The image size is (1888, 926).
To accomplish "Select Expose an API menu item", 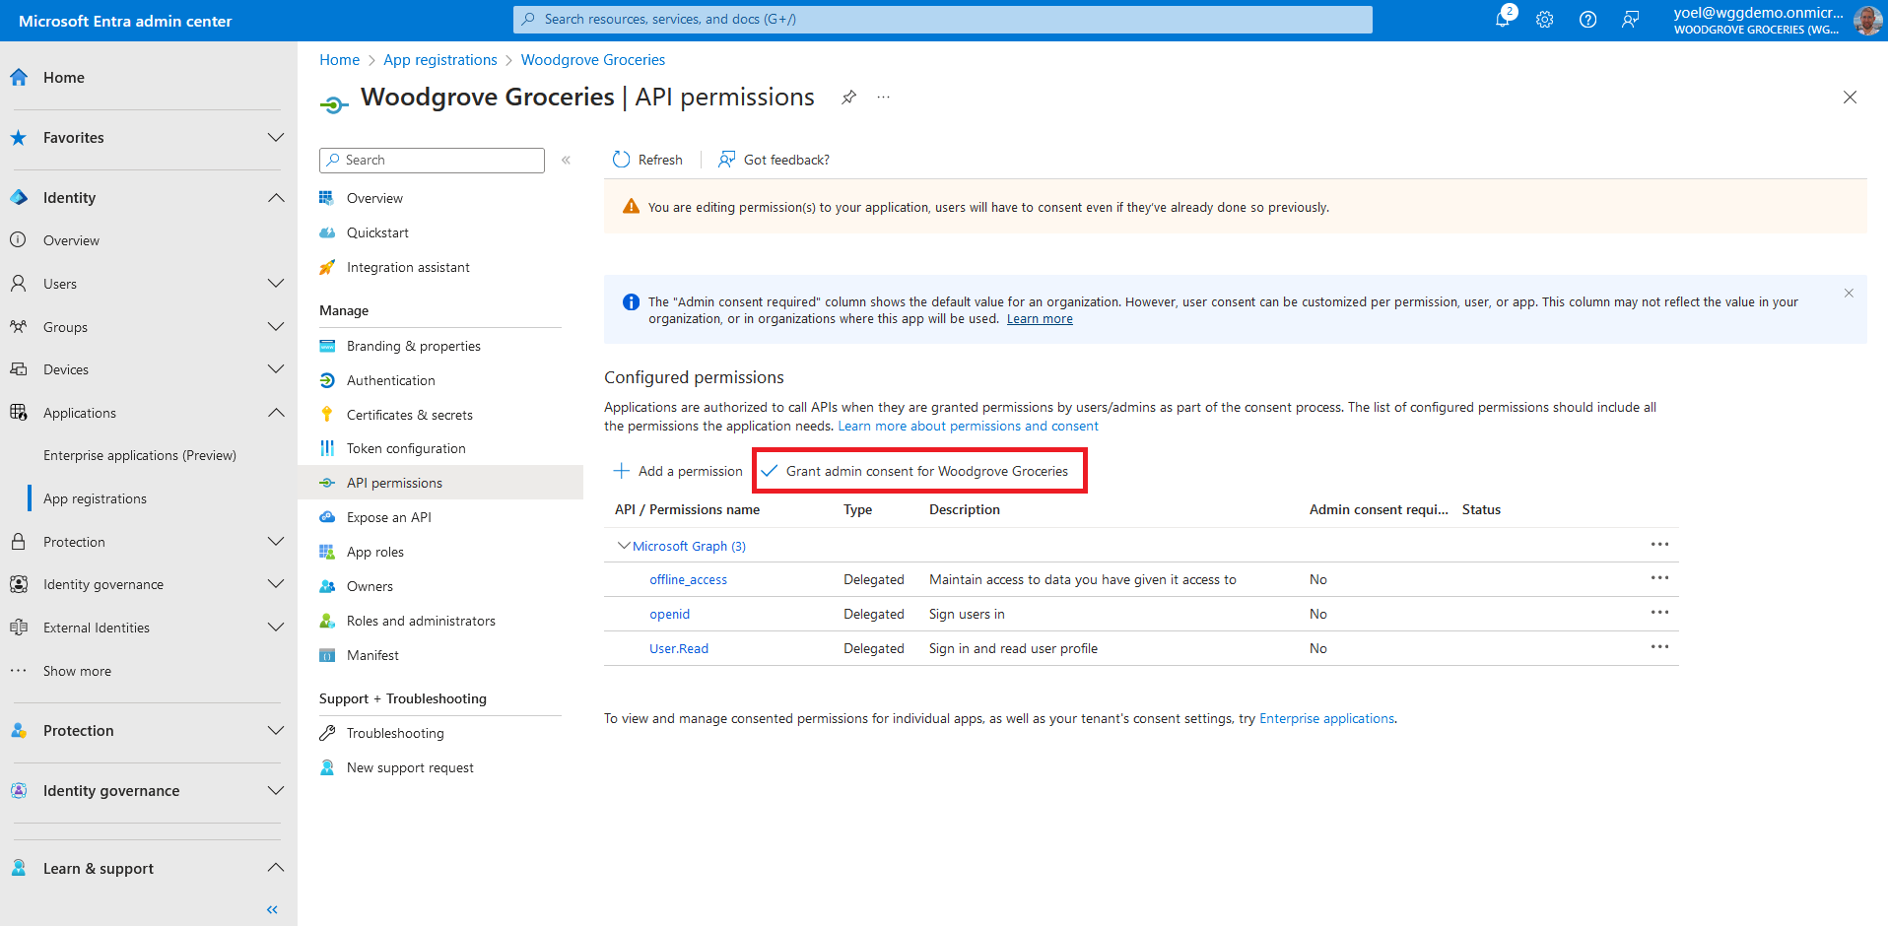I will [388, 517].
